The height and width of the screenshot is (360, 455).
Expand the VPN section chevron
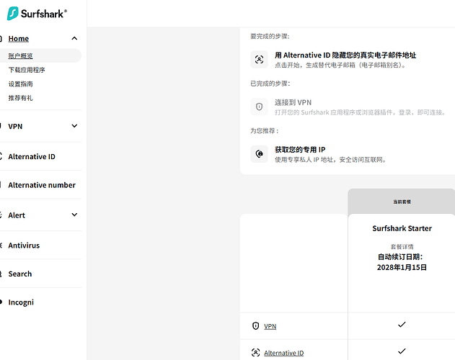pos(74,126)
